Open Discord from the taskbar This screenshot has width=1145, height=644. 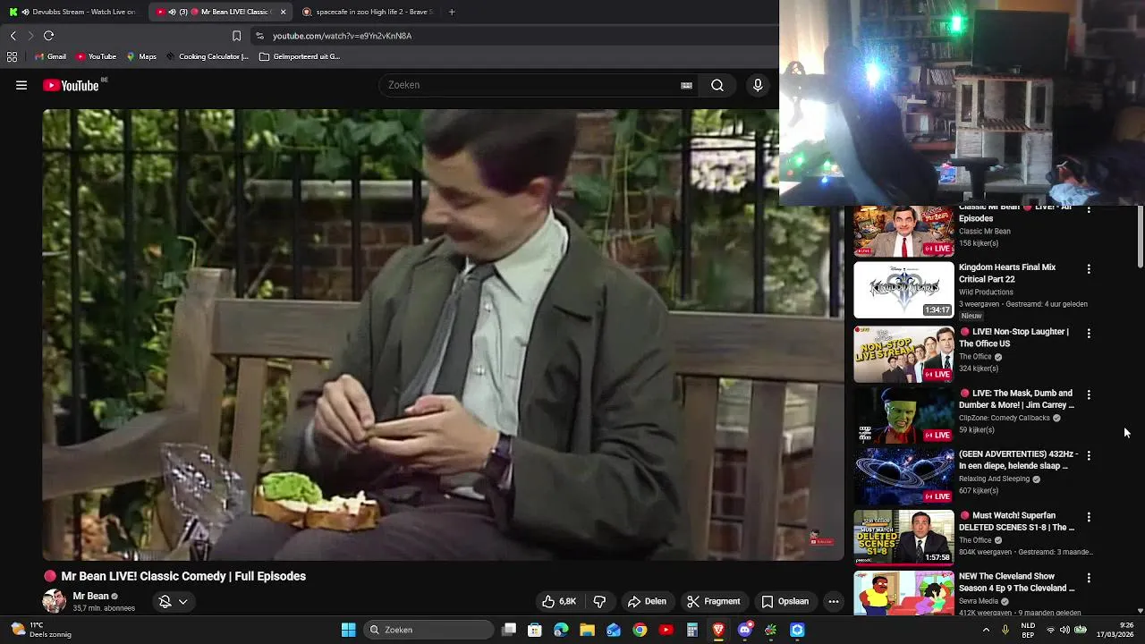point(744,630)
